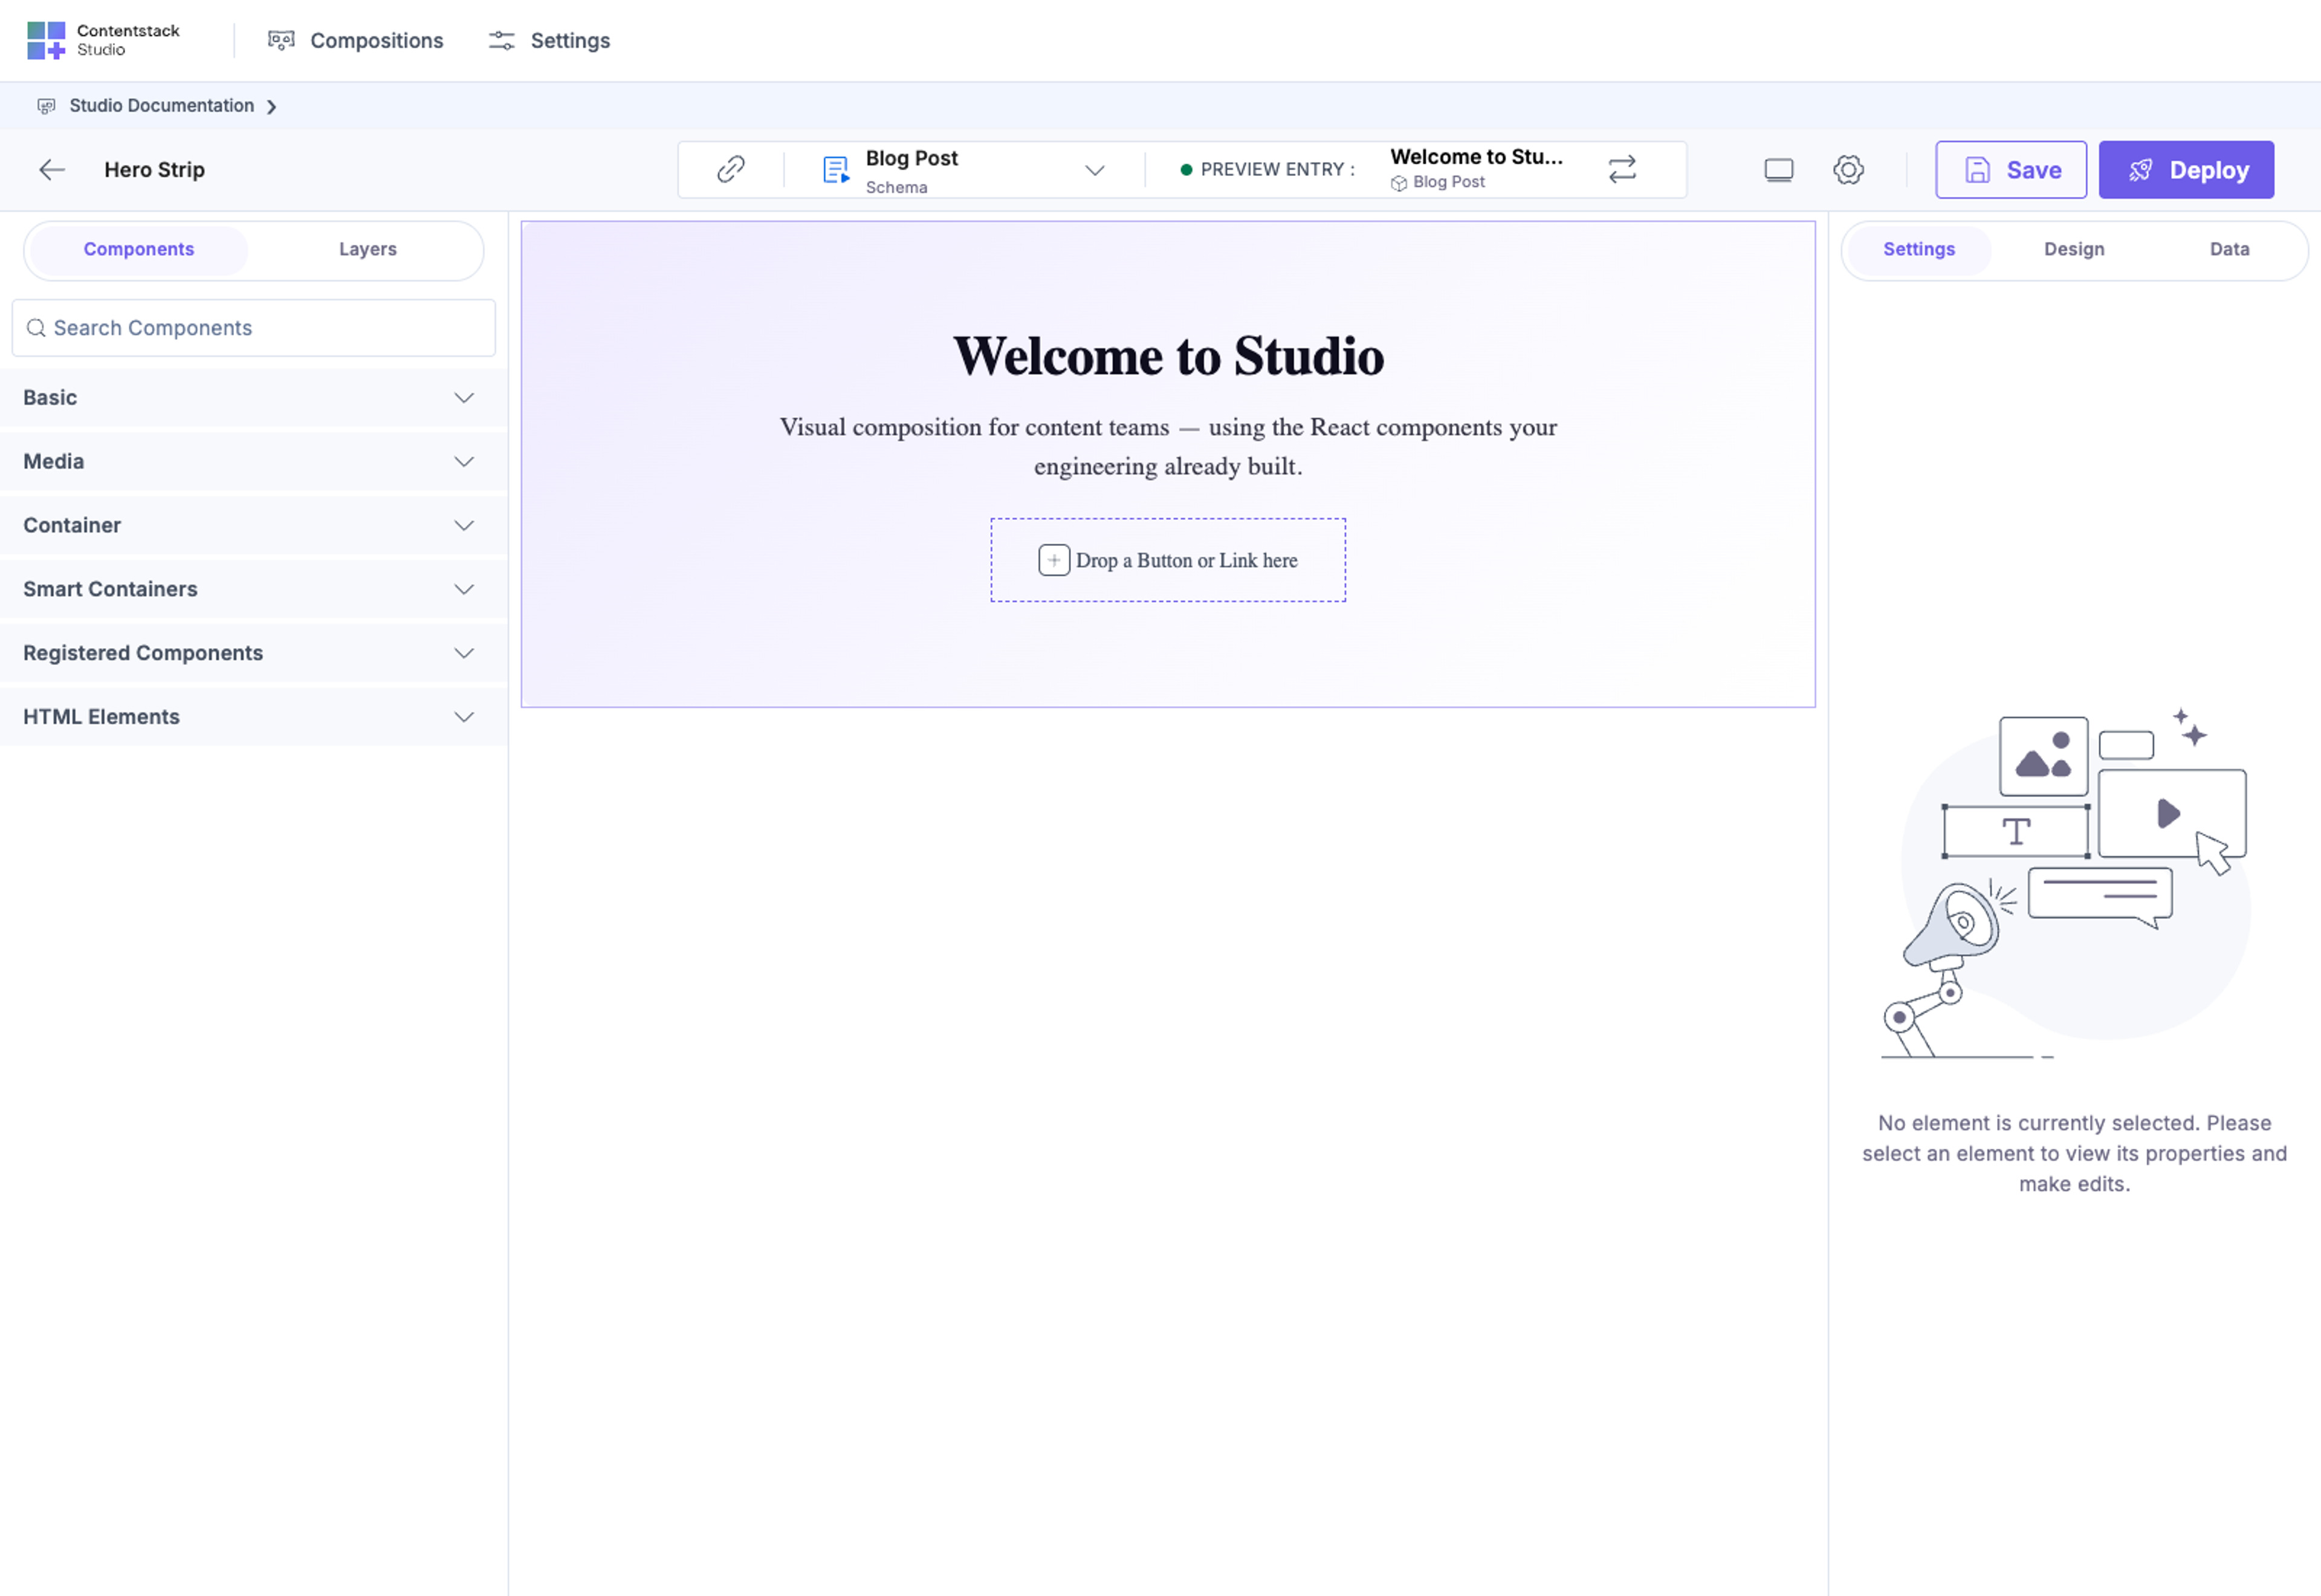This screenshot has height=1596, width=2321.
Task: Expand the Registered Components section
Action: point(254,653)
